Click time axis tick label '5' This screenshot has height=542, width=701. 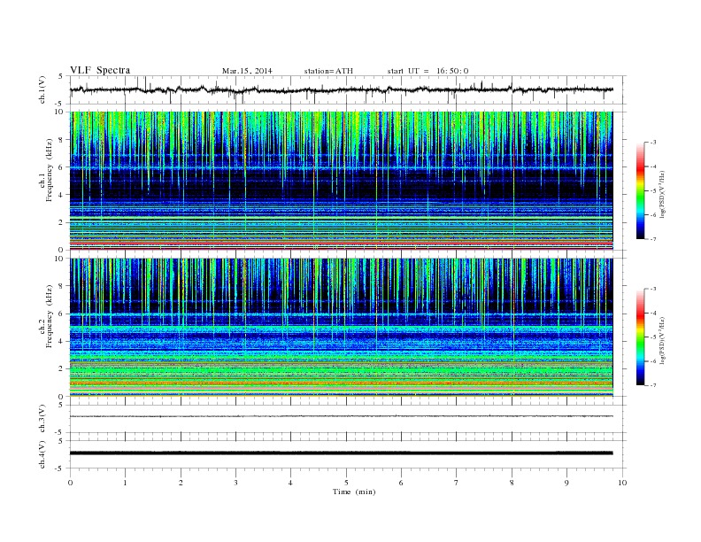(346, 483)
